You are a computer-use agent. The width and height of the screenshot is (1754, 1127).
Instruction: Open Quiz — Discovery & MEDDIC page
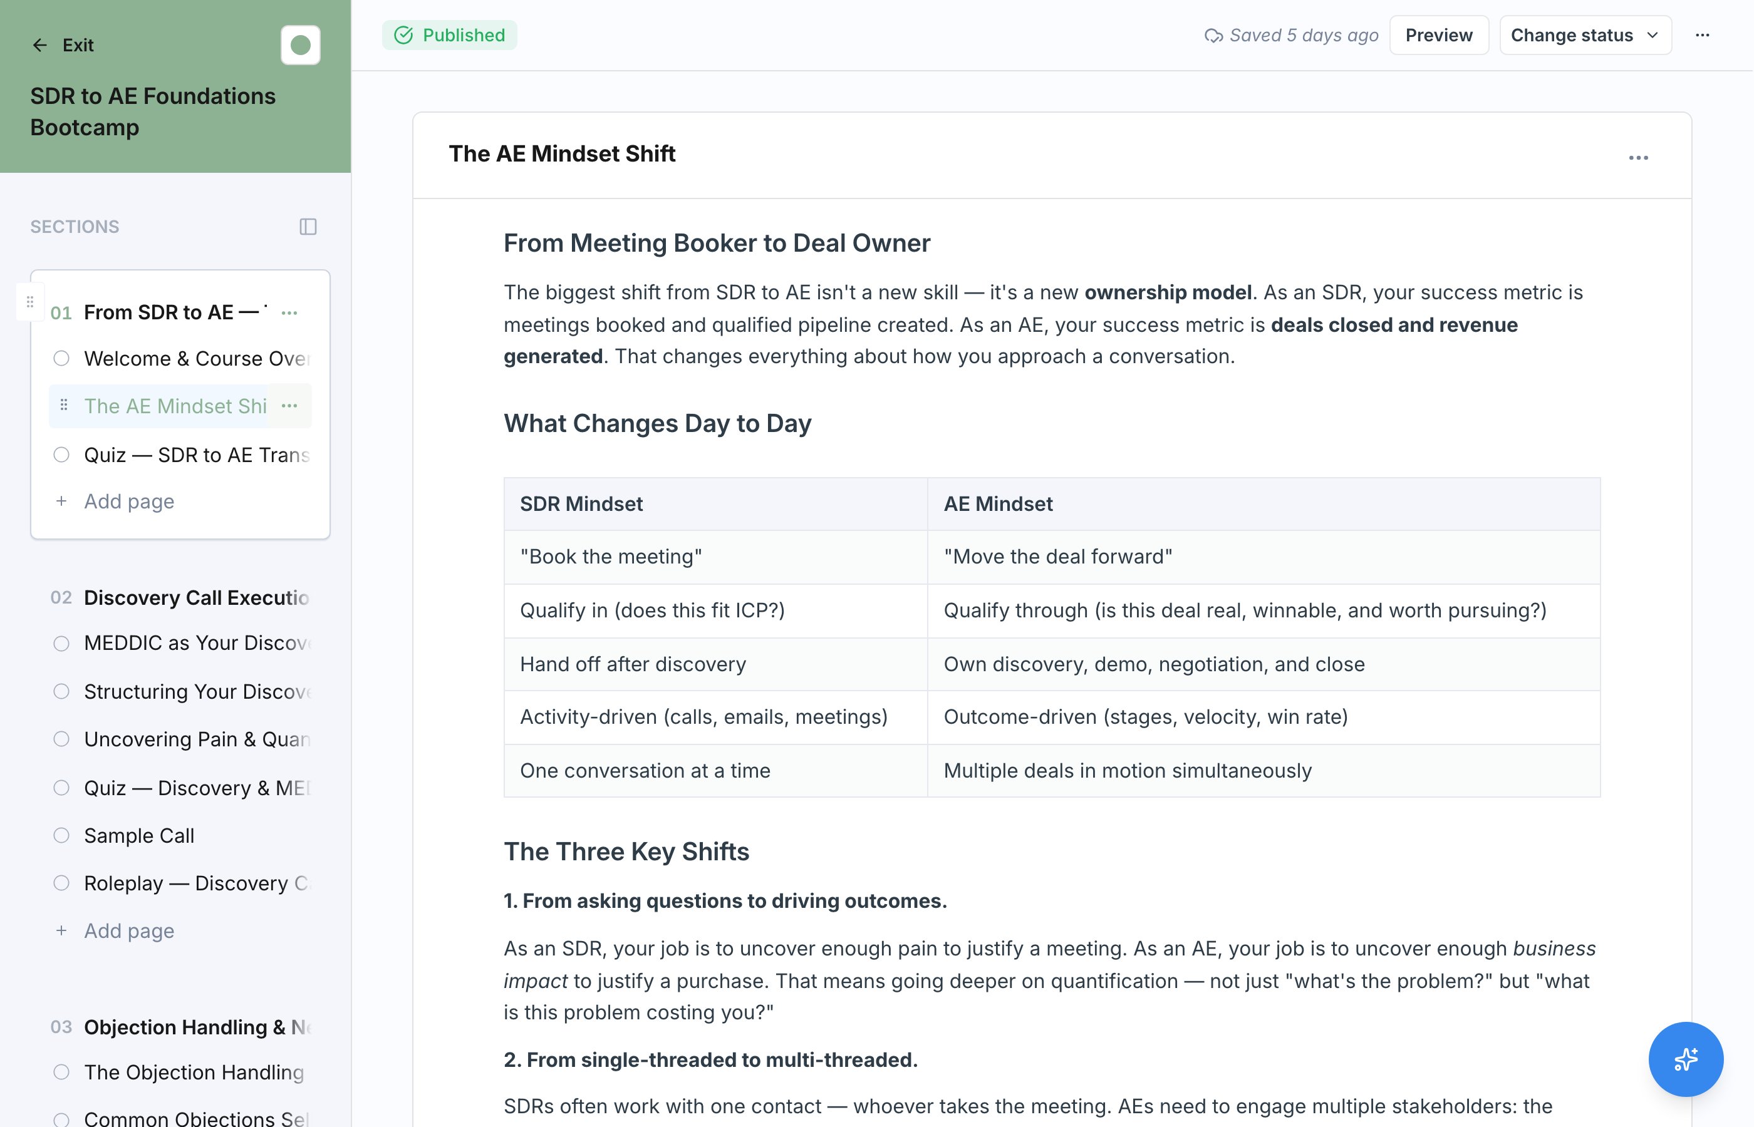tap(197, 788)
